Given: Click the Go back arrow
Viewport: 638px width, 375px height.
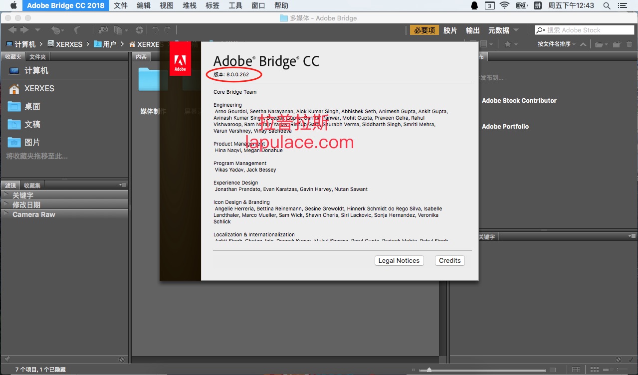Looking at the screenshot, I should pyautogui.click(x=12, y=30).
